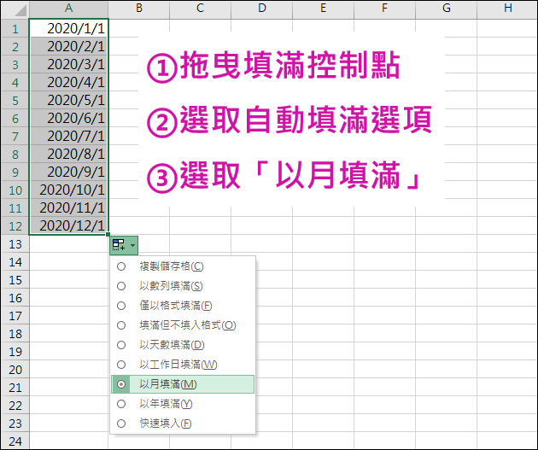Click cell containing 2020/4/1
This screenshot has height=450, width=538.
pos(69,82)
